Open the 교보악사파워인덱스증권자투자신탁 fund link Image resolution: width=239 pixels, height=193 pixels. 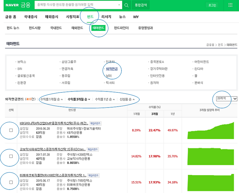(53, 149)
